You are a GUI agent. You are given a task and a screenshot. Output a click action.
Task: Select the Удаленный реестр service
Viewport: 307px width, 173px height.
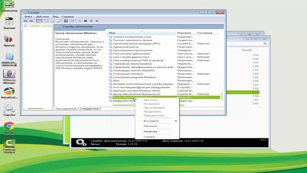[126, 47]
